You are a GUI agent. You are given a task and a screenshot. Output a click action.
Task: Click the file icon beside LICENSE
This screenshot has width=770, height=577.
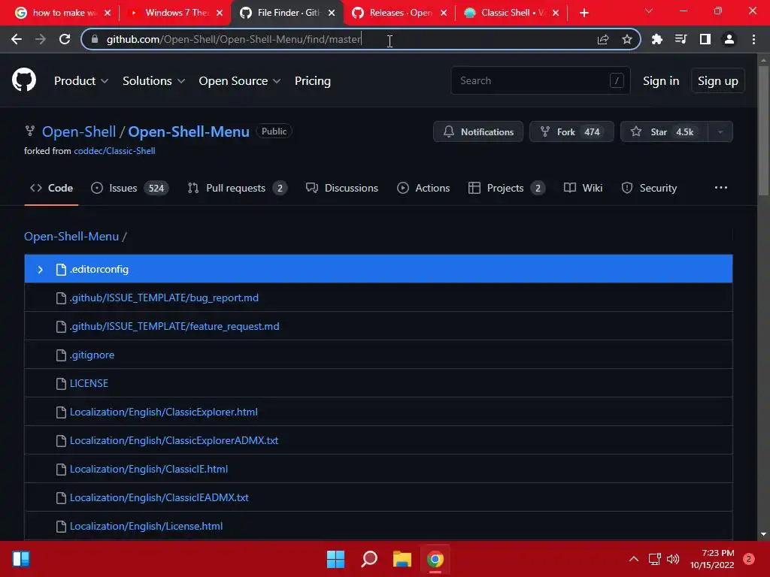click(61, 384)
